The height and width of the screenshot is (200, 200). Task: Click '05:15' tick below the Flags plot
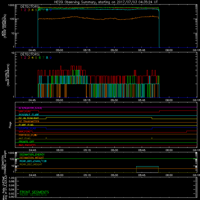click(87, 150)
